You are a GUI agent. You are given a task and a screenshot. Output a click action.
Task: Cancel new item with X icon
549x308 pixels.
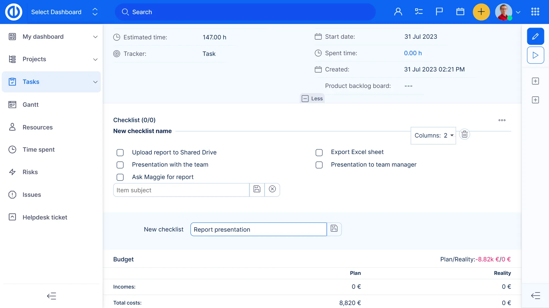coord(272,190)
